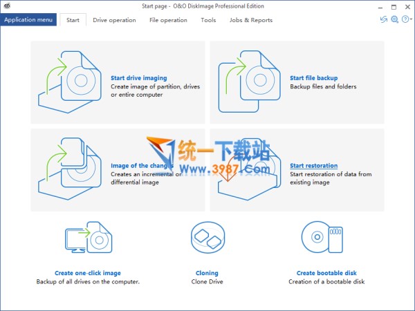Screen dimensions: 415x311
Task: Open the File operation tab
Action: pyautogui.click(x=168, y=20)
